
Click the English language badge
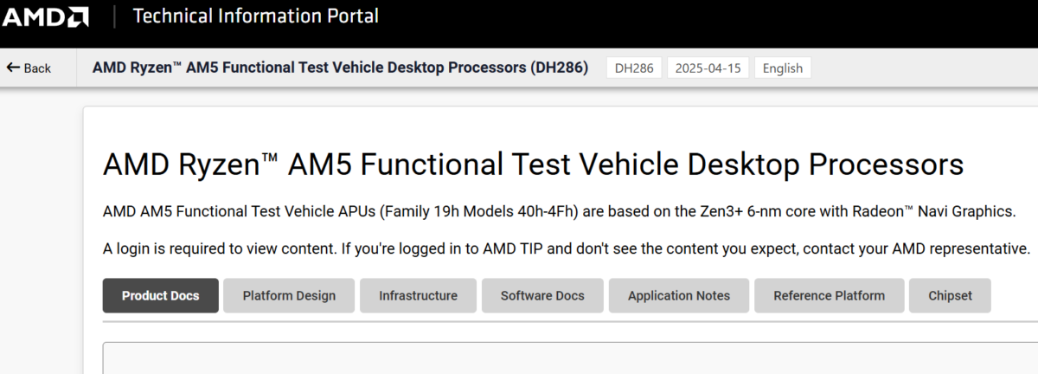[x=783, y=68]
